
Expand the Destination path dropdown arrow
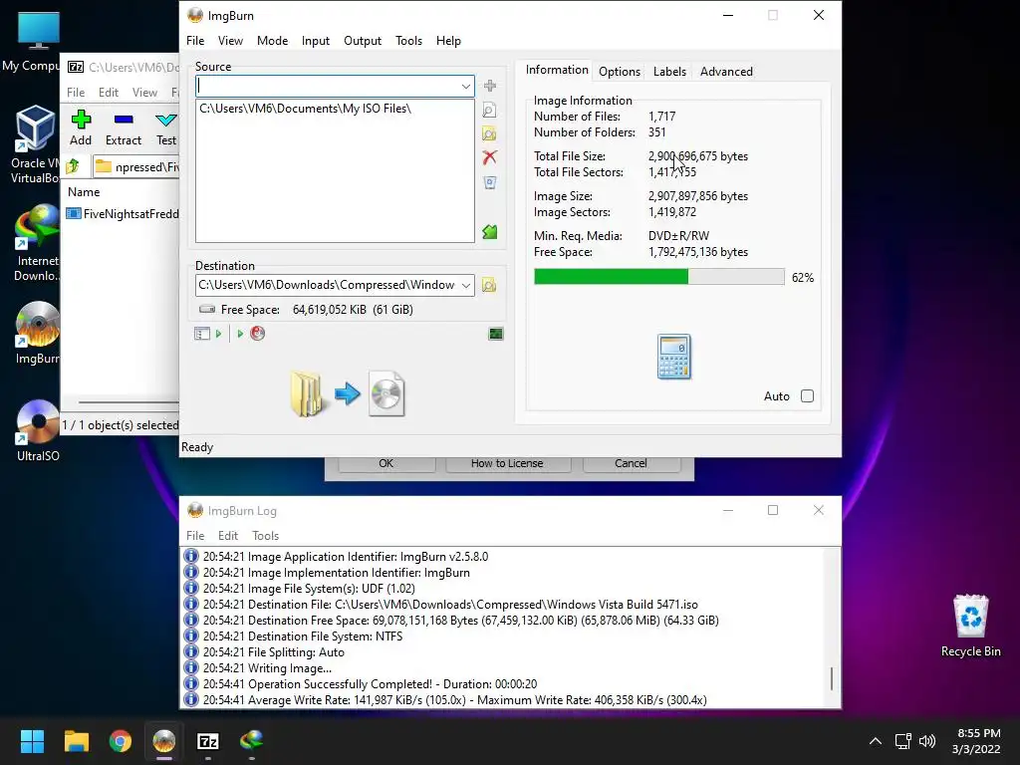coord(466,285)
